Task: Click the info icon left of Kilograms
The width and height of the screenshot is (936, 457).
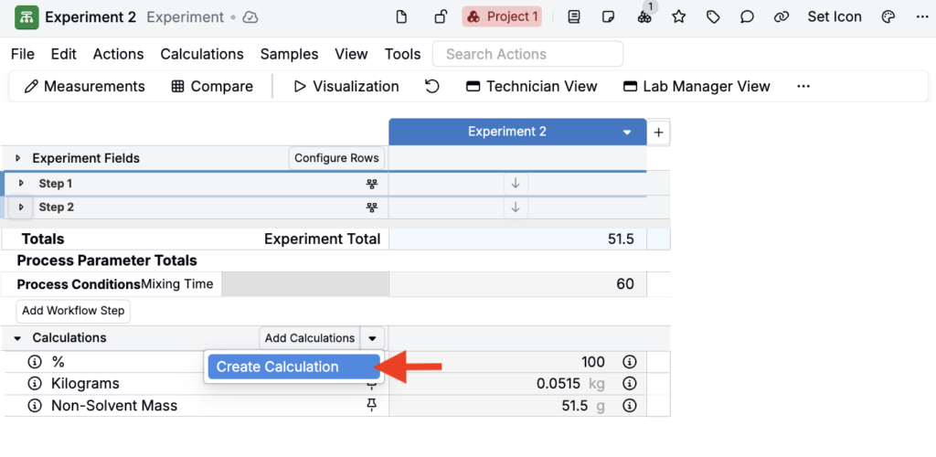Action: tap(35, 384)
